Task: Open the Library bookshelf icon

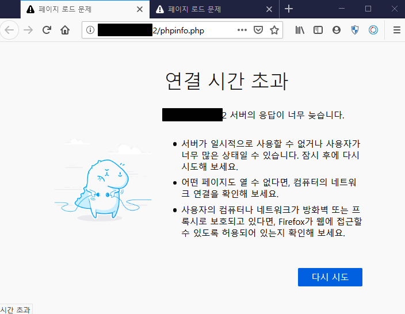Action: coord(300,30)
